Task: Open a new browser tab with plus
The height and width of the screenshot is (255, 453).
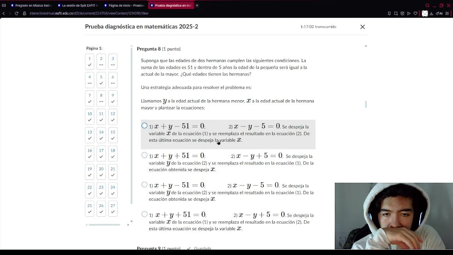Action: [x=197, y=5]
